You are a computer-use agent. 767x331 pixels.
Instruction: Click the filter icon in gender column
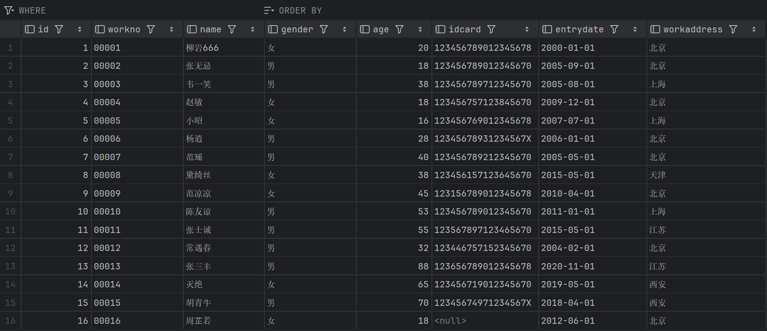pyautogui.click(x=324, y=29)
